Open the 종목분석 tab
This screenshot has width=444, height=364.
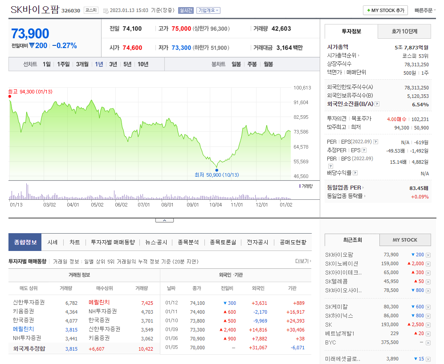[188, 242]
